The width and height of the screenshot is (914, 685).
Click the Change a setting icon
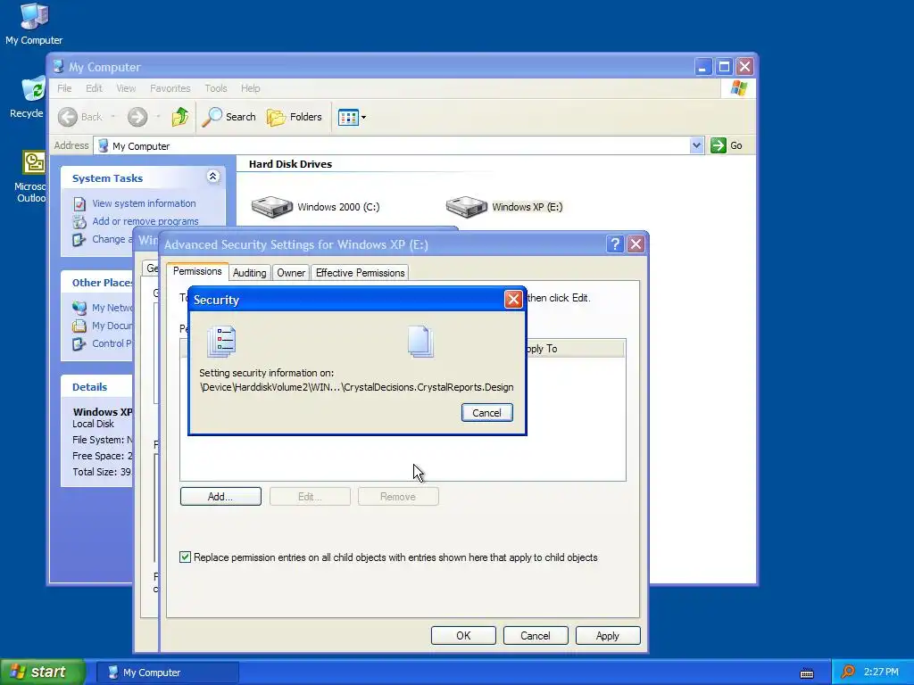click(79, 239)
